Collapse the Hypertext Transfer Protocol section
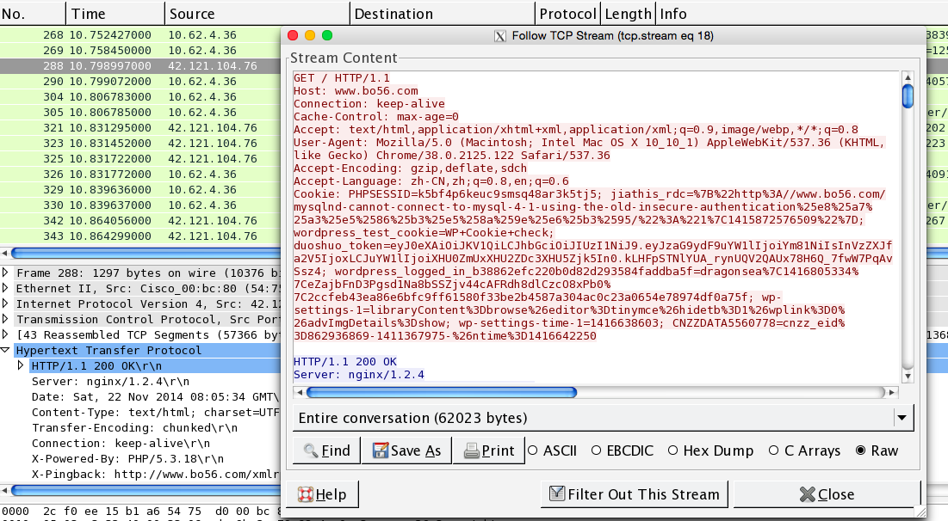Viewport: 948px width, 521px height. [x=7, y=350]
